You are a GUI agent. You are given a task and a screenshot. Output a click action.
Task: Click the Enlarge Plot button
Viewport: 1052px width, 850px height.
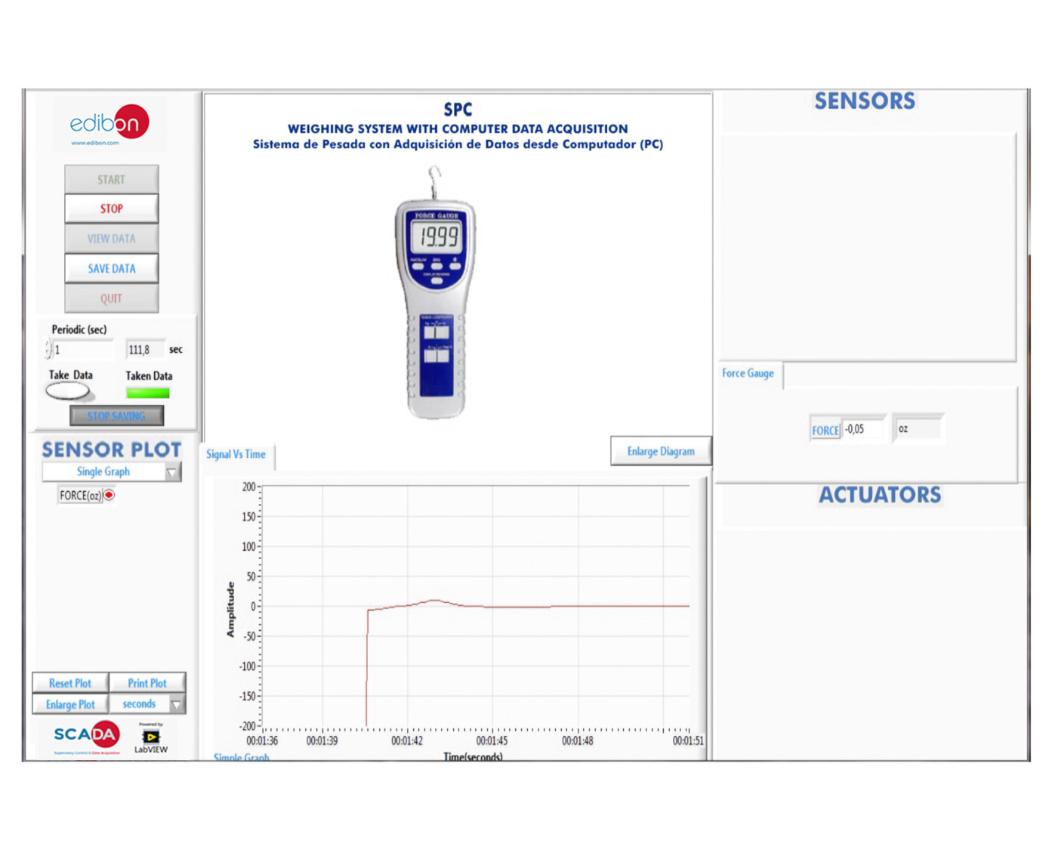70,704
